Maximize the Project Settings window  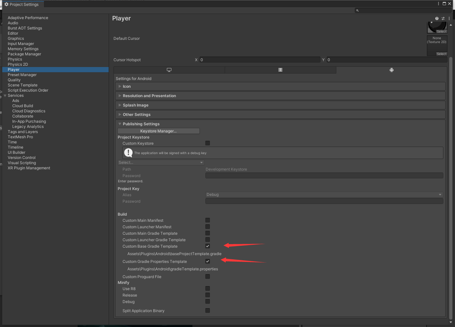pos(444,4)
